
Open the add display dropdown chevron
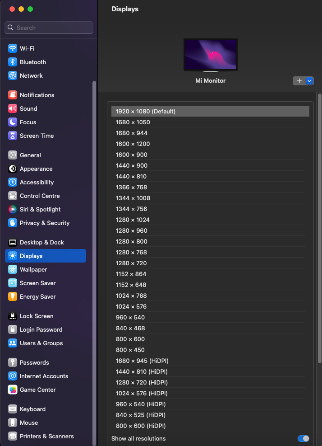(309, 81)
